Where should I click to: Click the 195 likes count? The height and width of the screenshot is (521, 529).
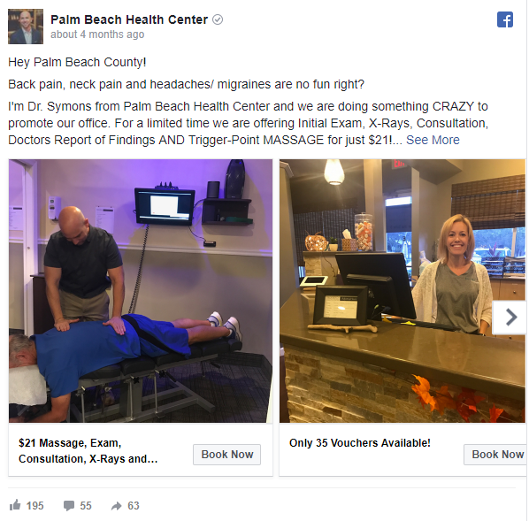[34, 506]
